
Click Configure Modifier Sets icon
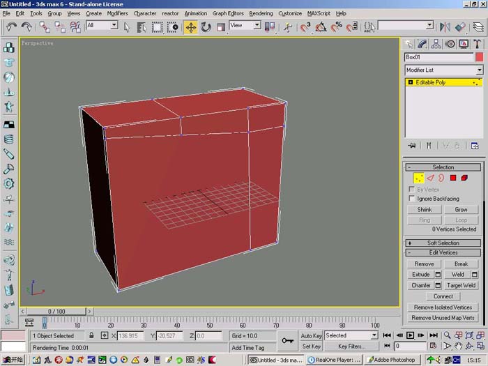click(x=475, y=146)
